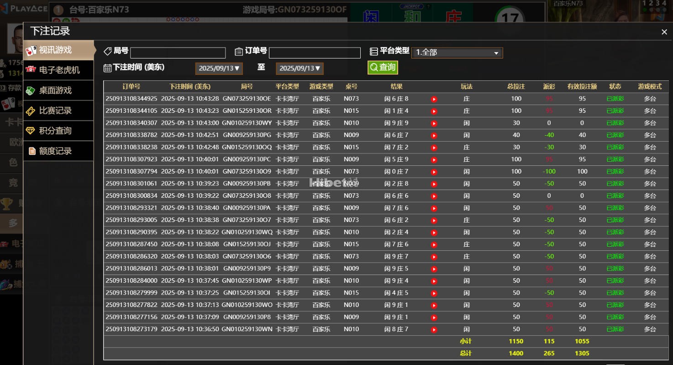Click replay icon for round GN073259130O9

(x=434, y=172)
